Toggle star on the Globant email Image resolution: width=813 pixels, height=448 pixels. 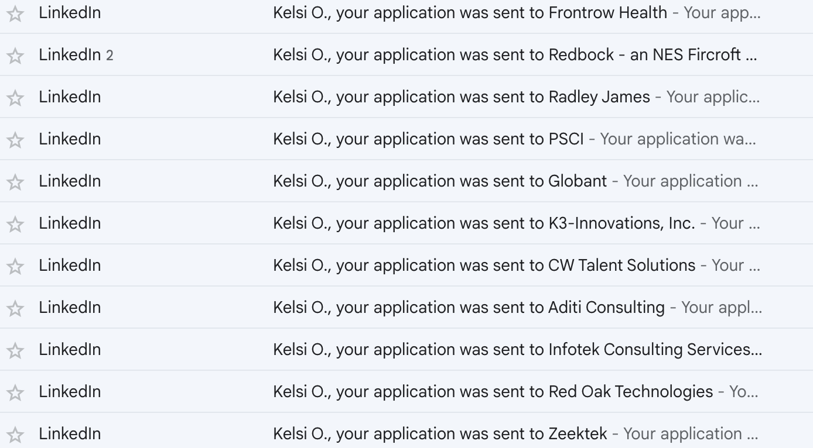[15, 182]
